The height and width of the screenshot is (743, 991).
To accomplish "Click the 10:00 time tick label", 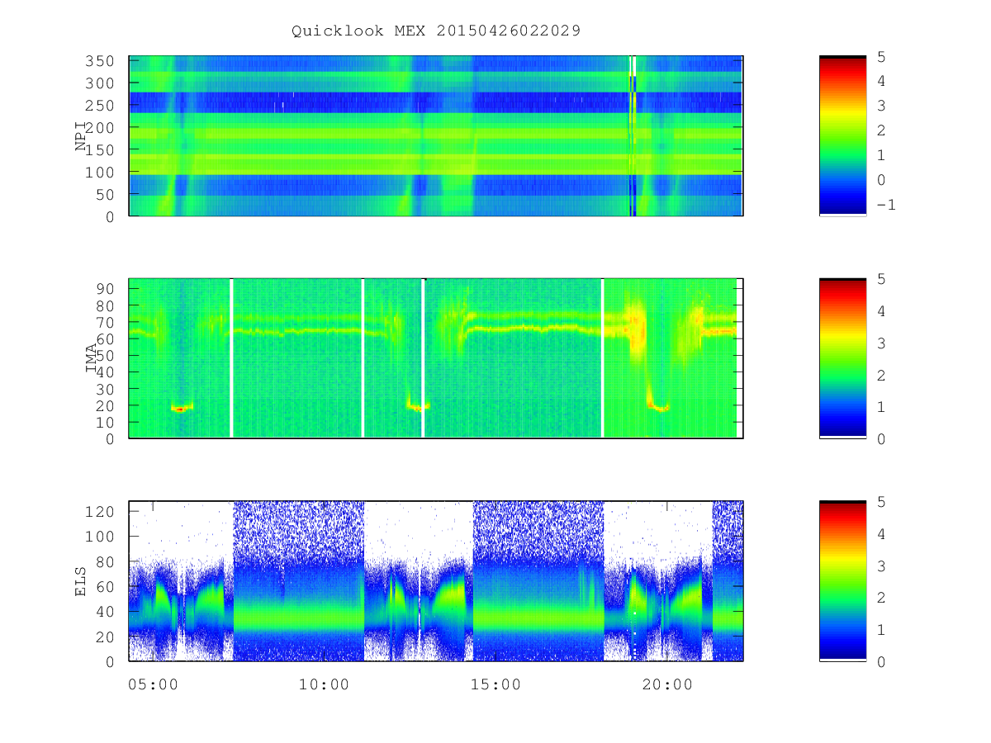I will click(324, 684).
